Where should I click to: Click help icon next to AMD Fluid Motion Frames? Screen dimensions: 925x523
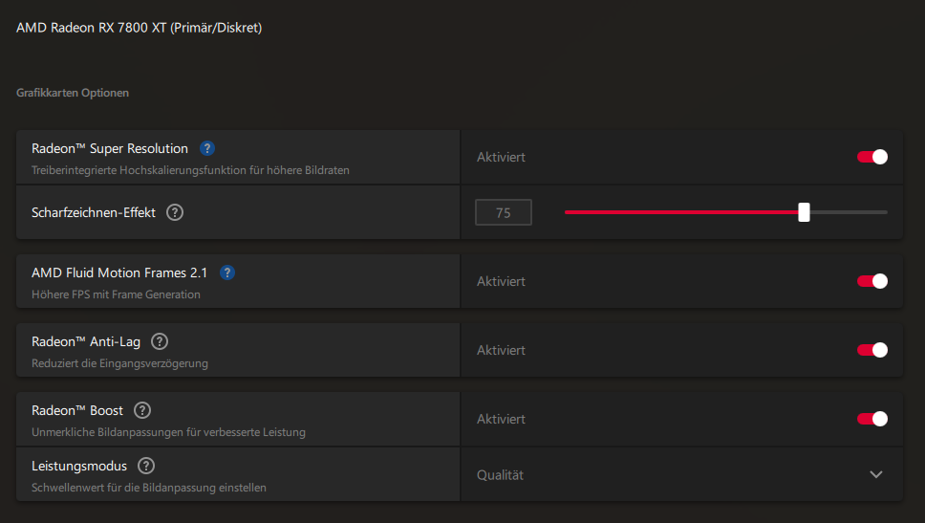(227, 273)
